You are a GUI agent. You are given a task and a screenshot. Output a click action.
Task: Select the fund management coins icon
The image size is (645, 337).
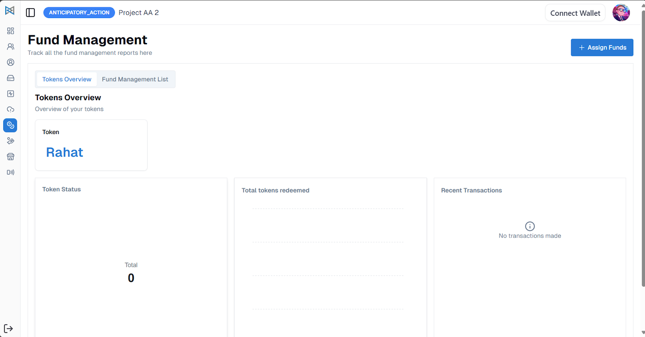(10, 125)
